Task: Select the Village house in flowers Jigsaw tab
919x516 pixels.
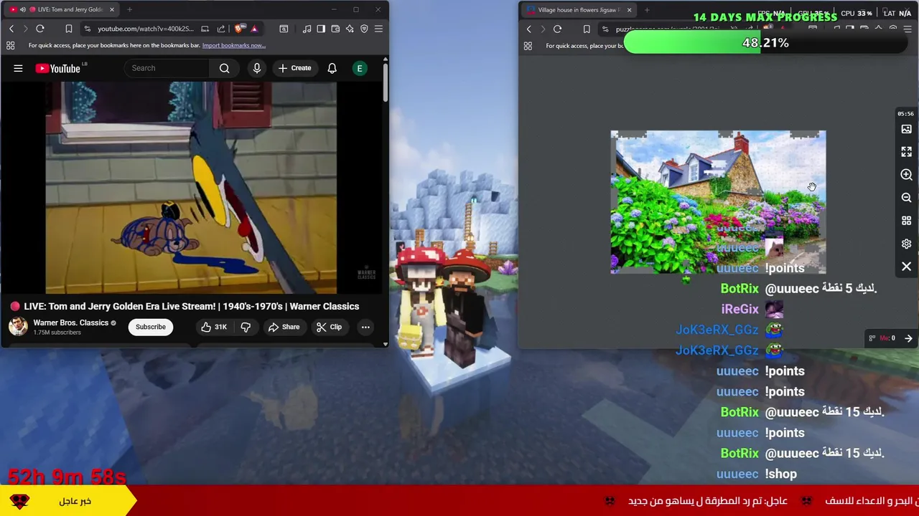Action: point(579,10)
